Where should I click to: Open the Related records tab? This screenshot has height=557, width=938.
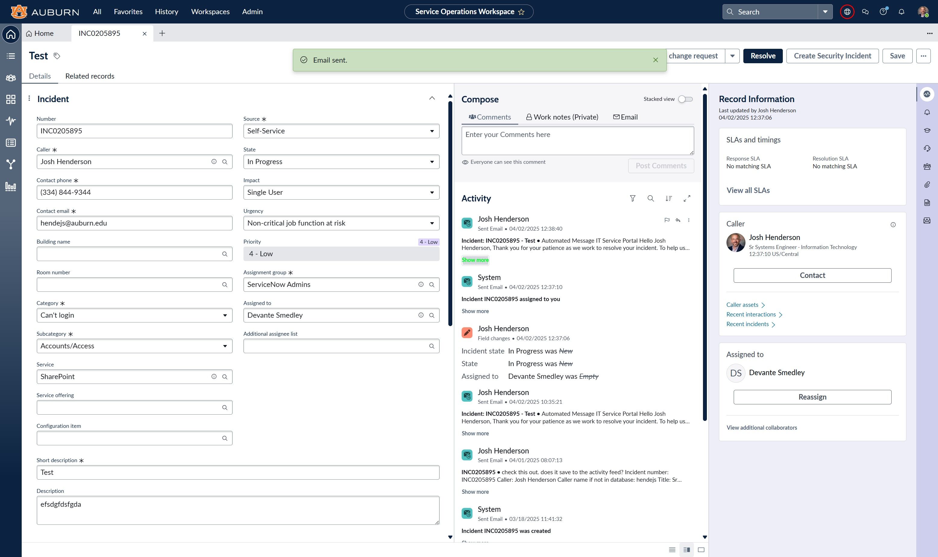[x=90, y=76]
